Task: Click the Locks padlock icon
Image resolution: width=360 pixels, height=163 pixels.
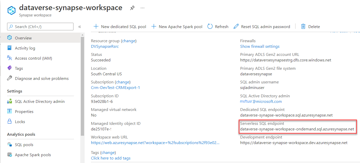Action: (10, 121)
